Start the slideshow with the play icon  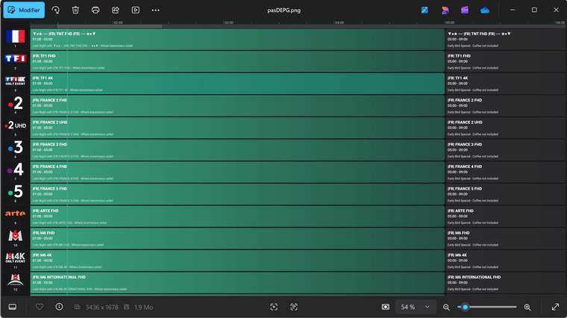click(x=135, y=10)
